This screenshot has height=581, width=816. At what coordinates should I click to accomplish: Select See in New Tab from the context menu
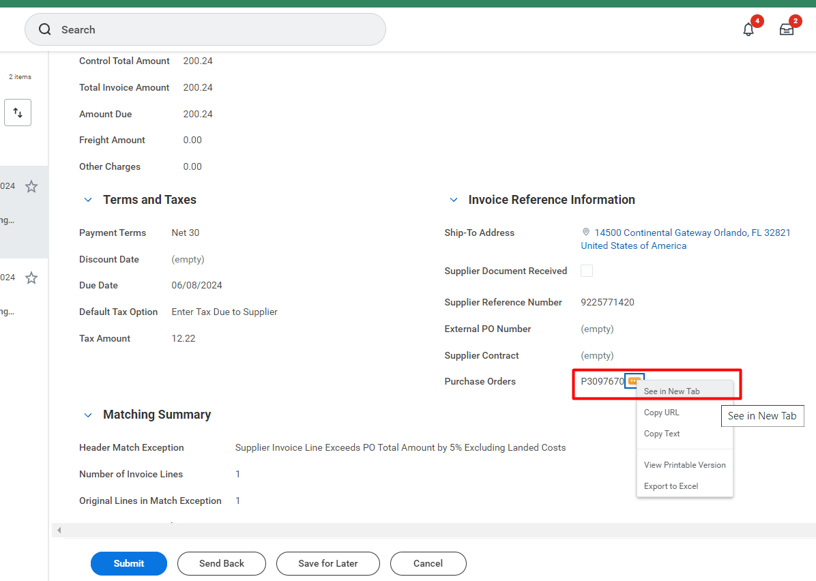pos(671,391)
